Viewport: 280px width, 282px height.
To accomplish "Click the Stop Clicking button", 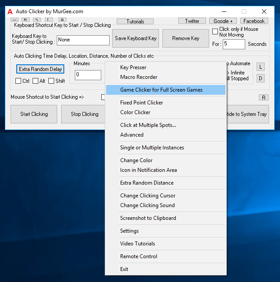I will click(83, 114).
